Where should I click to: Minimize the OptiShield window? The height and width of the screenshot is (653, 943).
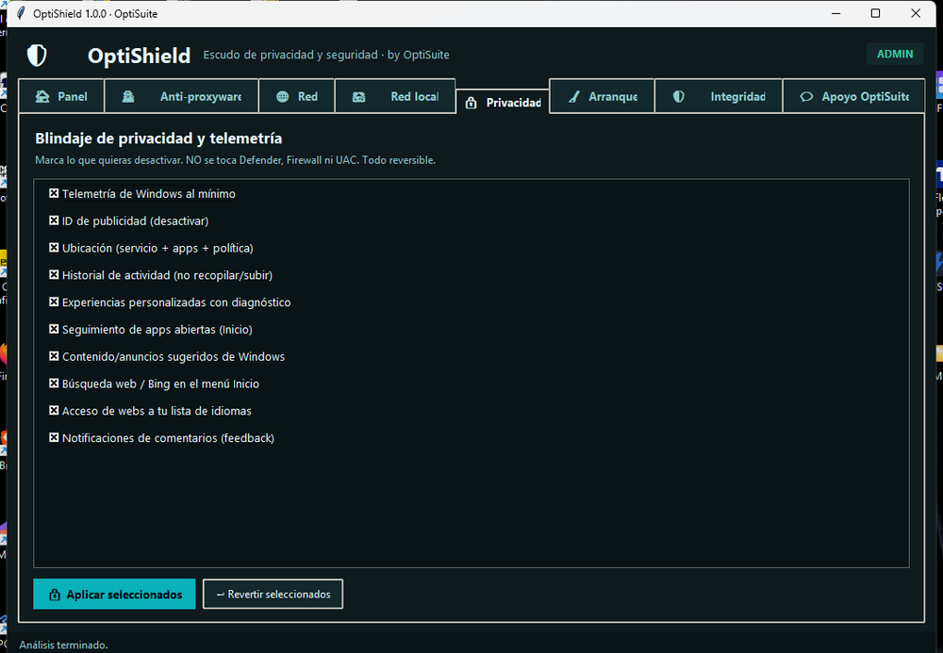[x=835, y=13]
